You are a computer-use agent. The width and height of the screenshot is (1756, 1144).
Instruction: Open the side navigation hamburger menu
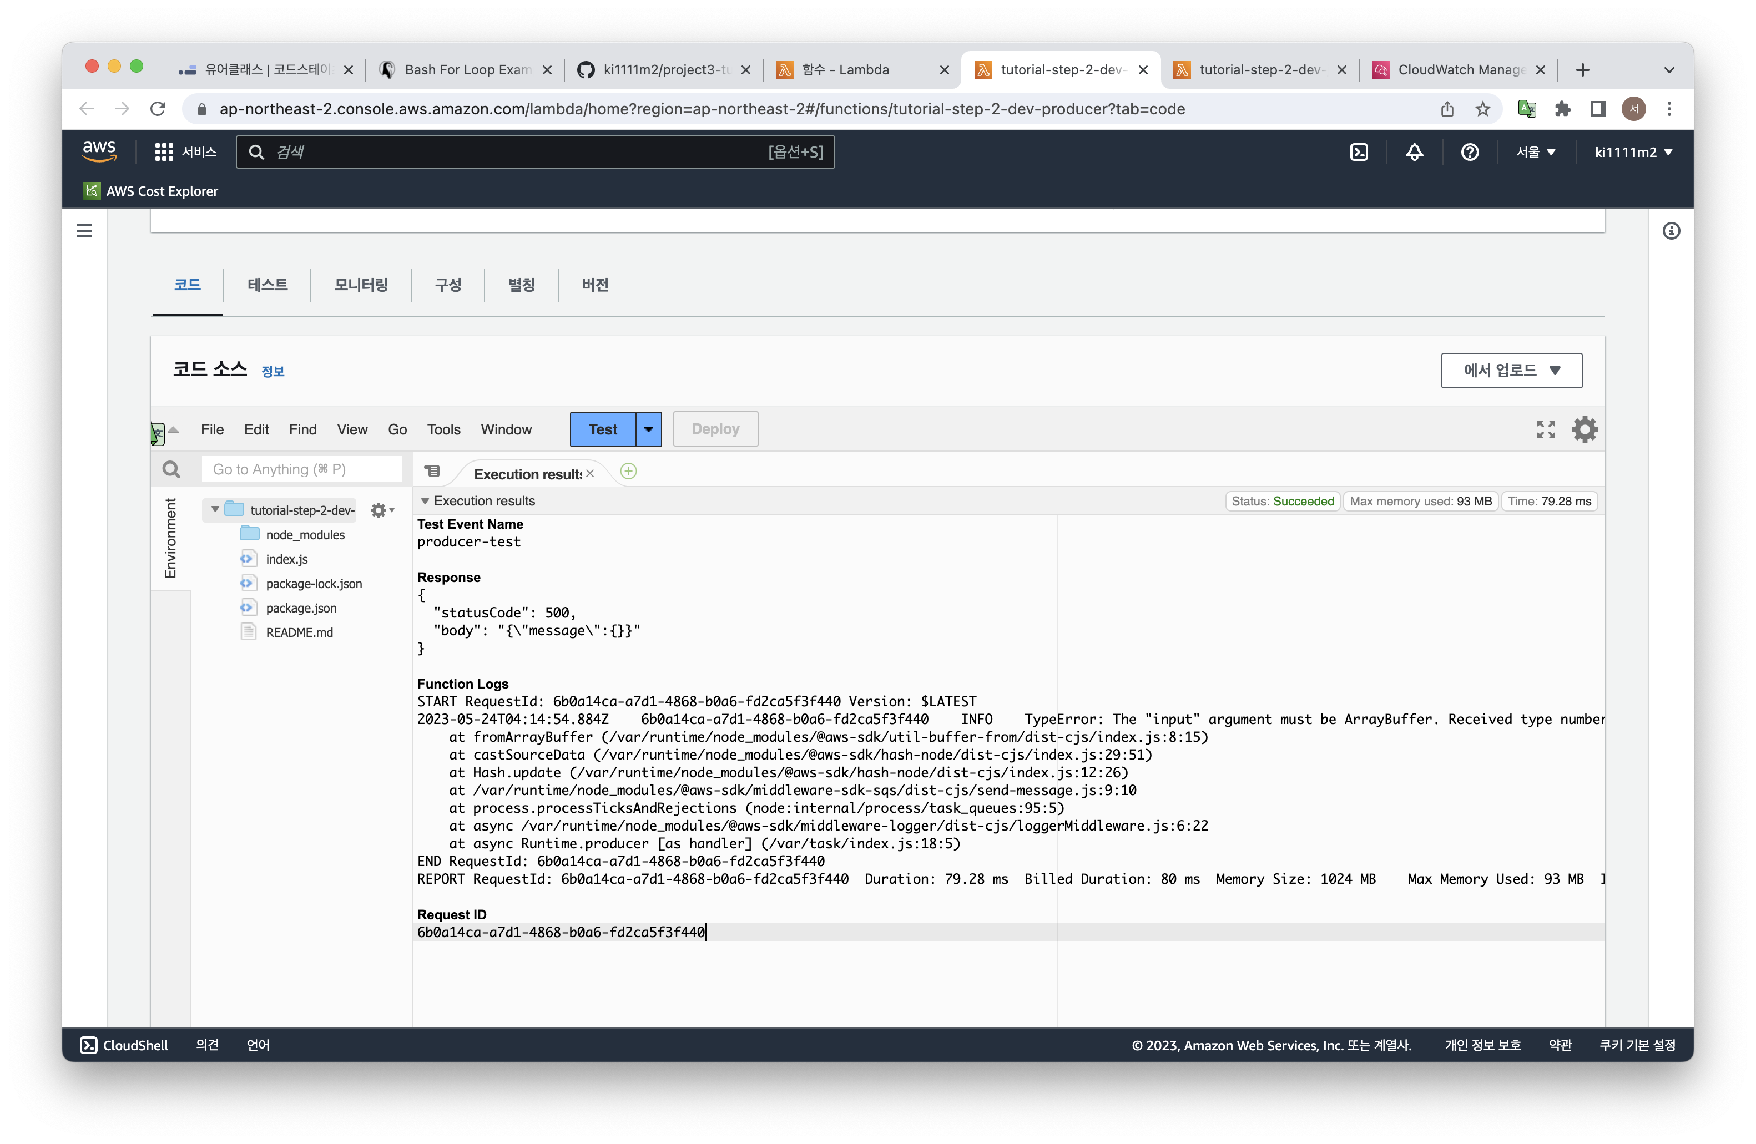click(85, 231)
